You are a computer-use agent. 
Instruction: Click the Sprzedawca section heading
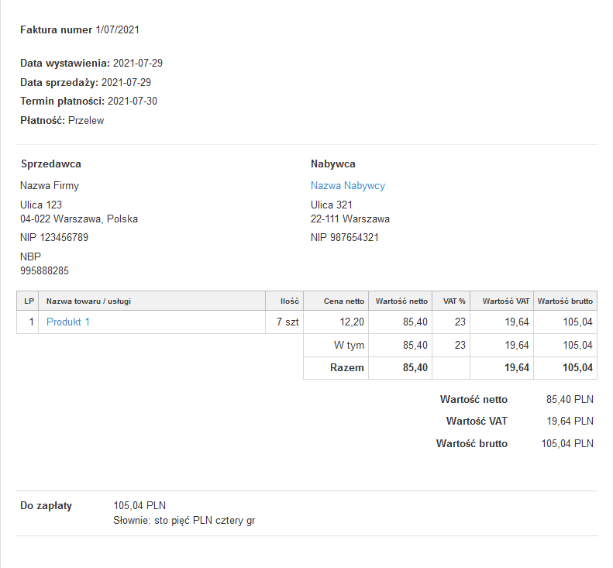point(51,164)
